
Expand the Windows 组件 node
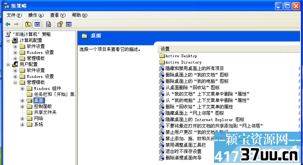23,89
